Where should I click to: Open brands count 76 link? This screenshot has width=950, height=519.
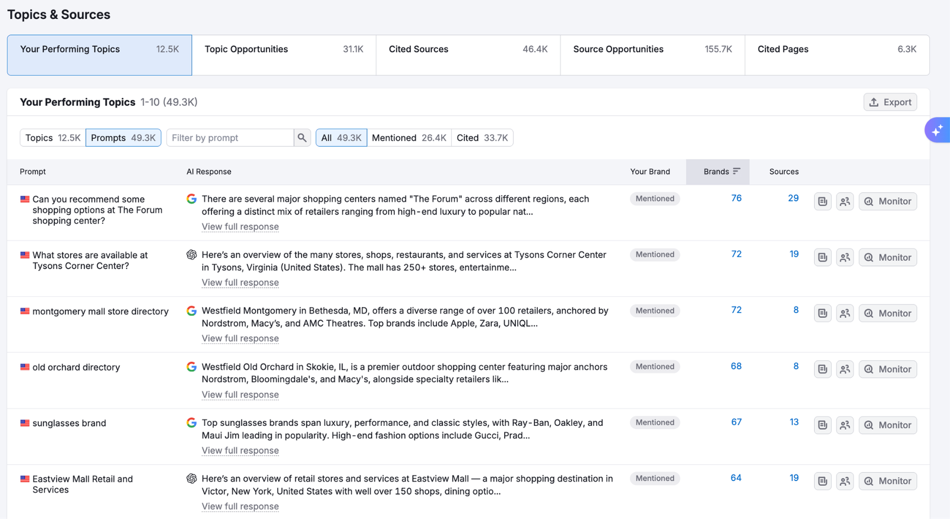736,198
